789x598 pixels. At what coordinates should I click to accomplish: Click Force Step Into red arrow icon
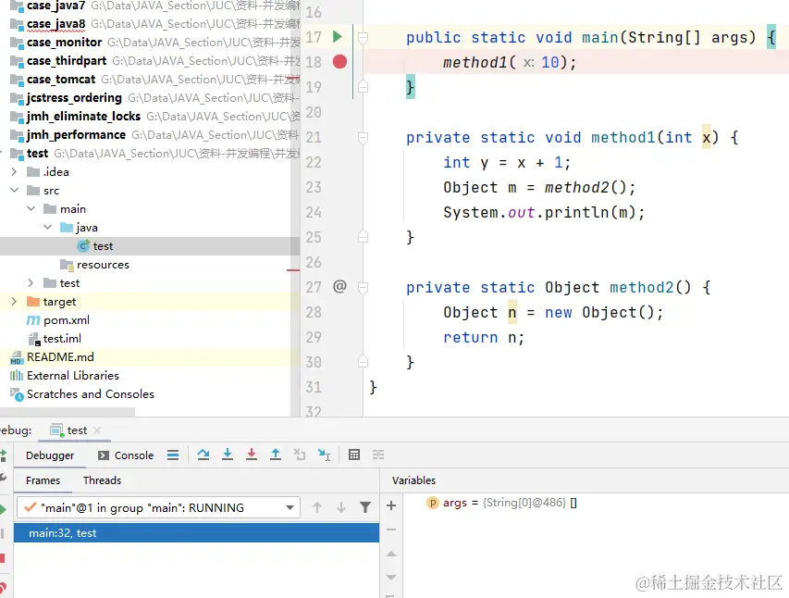[252, 455]
